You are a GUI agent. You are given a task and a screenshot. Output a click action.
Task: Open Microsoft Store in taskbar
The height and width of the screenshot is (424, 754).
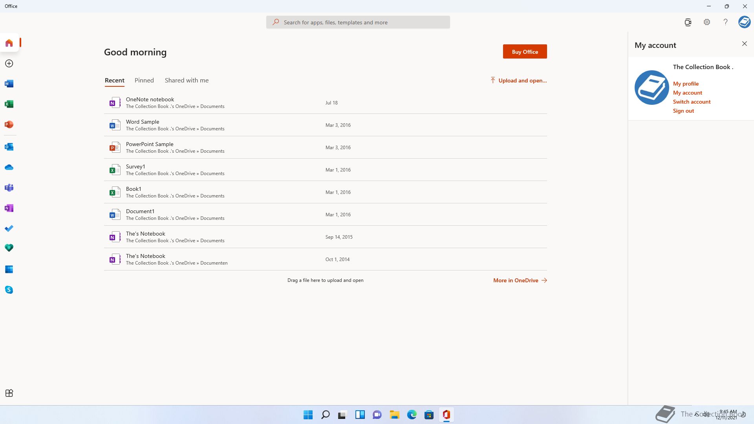429,415
